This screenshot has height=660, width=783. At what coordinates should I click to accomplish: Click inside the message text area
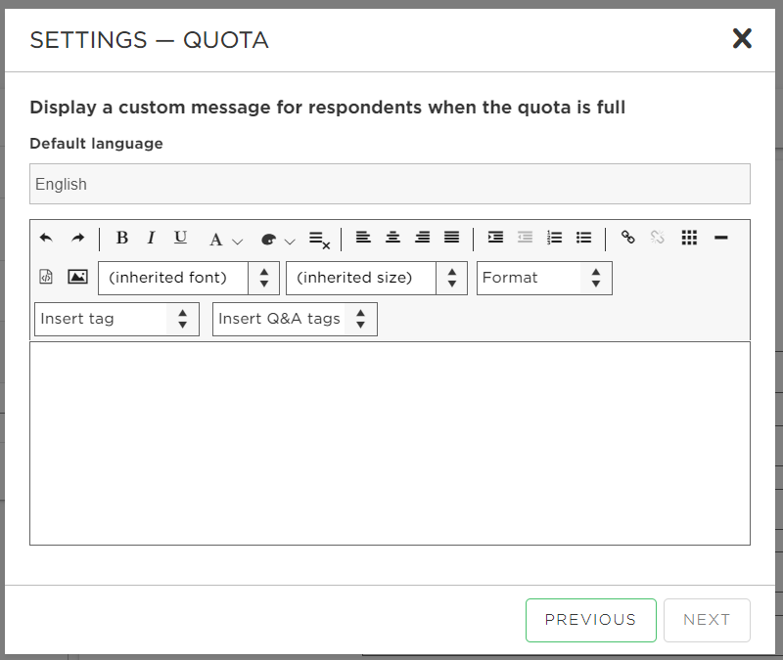click(x=390, y=444)
